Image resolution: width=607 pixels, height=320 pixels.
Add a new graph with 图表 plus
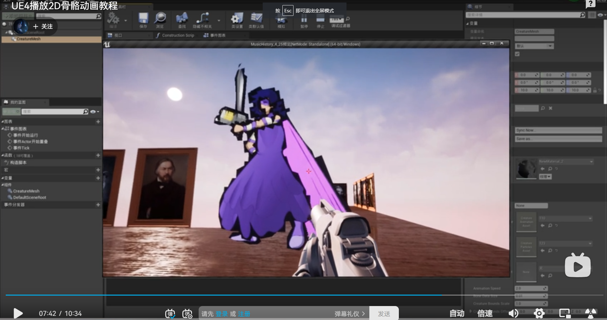pyautogui.click(x=98, y=121)
